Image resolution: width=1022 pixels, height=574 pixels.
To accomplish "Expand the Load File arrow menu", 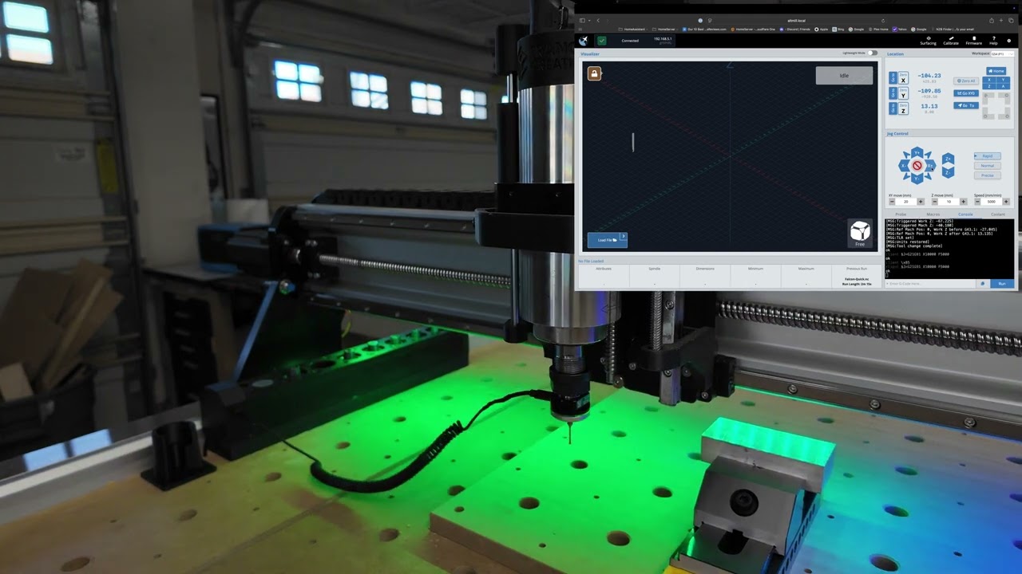I will [624, 237].
